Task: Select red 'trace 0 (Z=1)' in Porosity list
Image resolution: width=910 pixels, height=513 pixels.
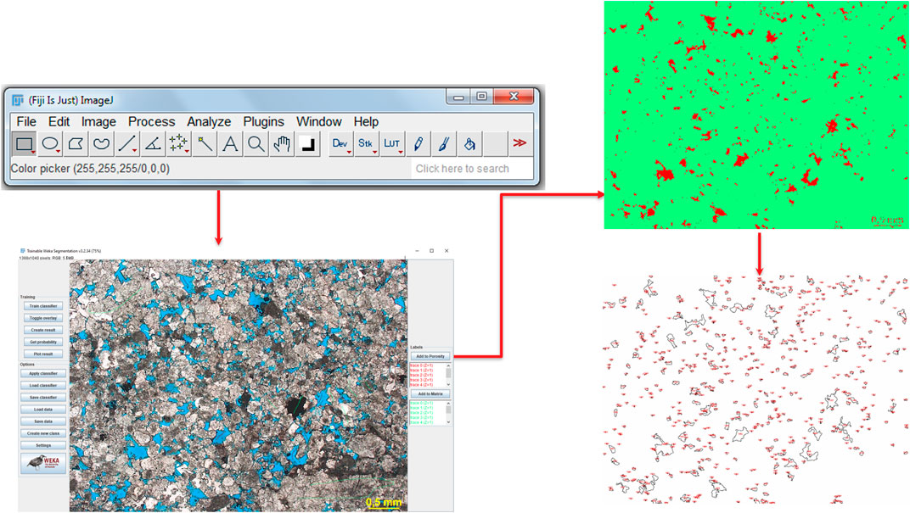Action: point(421,365)
